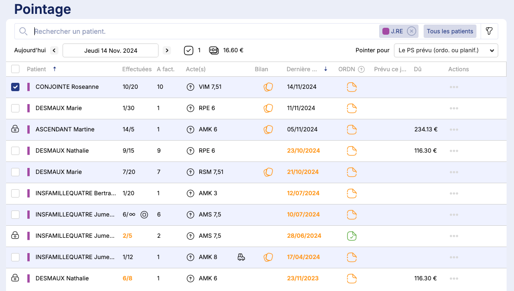Click the patient search field
This screenshot has width=514, height=291.
(204, 31)
